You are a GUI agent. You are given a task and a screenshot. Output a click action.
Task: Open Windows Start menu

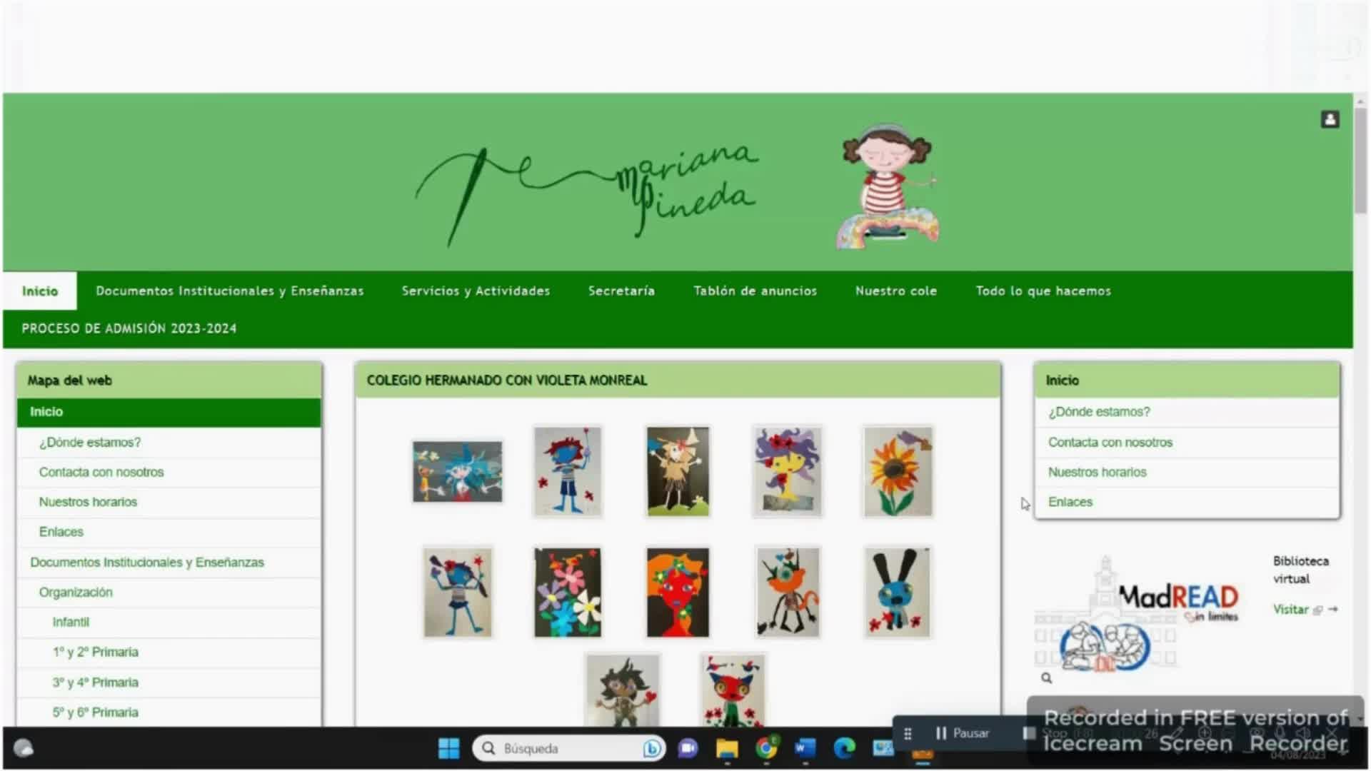(448, 748)
